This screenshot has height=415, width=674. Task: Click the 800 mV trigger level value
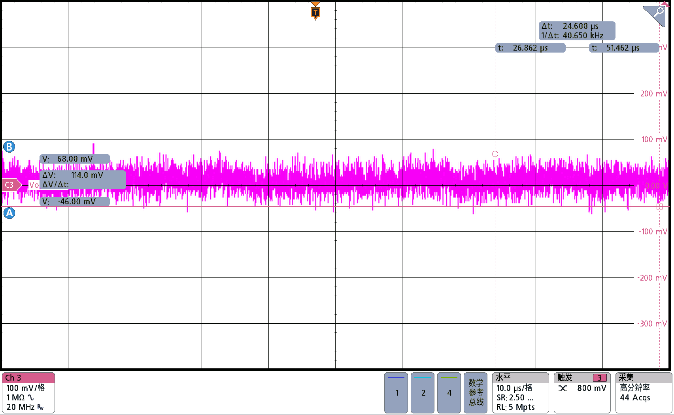pos(591,388)
